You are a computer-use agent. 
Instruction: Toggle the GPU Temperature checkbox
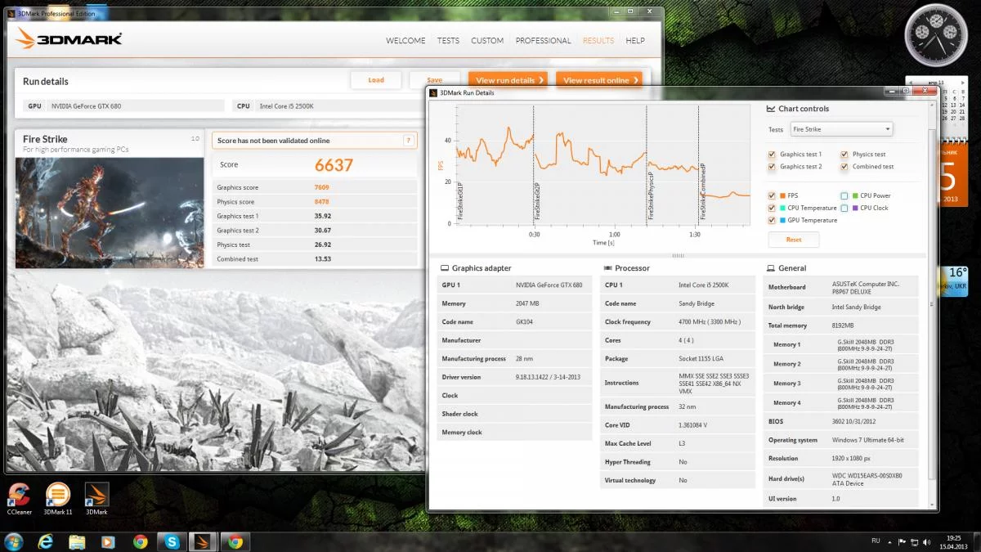click(x=772, y=220)
